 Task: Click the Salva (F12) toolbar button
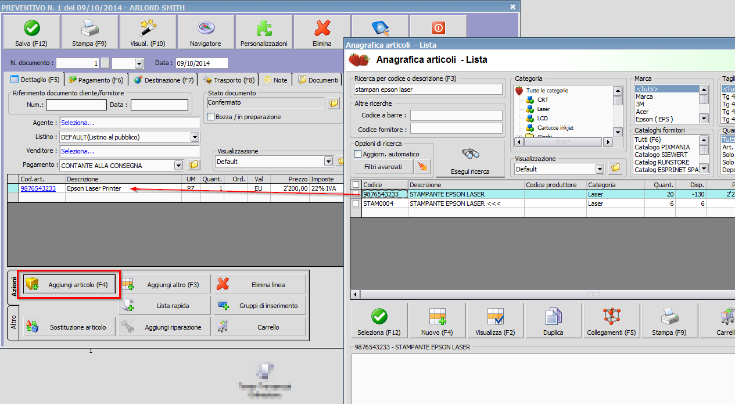[x=31, y=32]
